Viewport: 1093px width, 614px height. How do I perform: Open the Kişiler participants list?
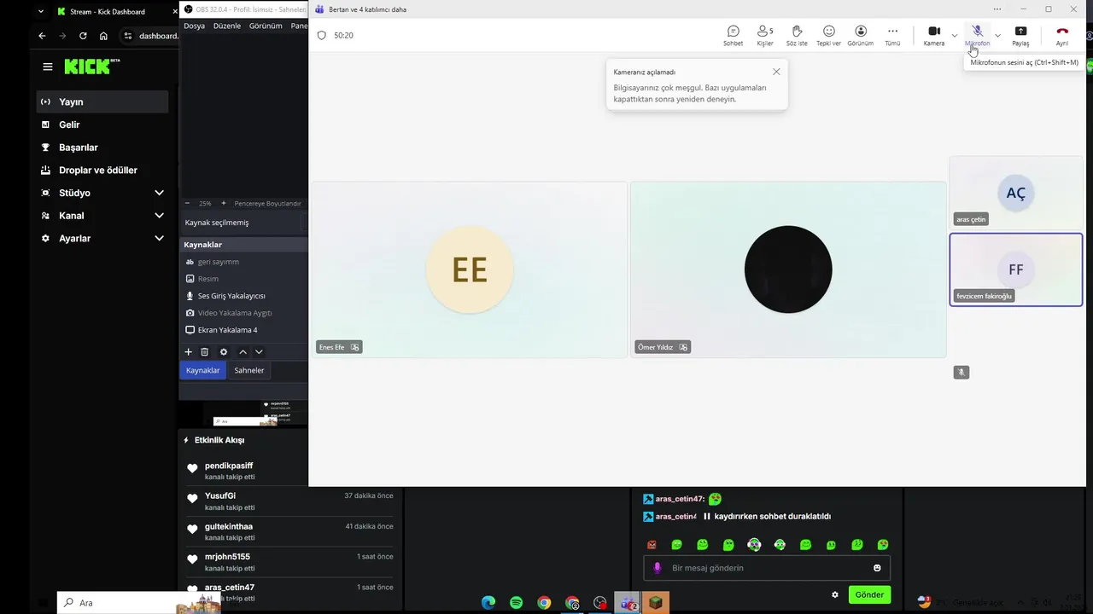click(765, 36)
